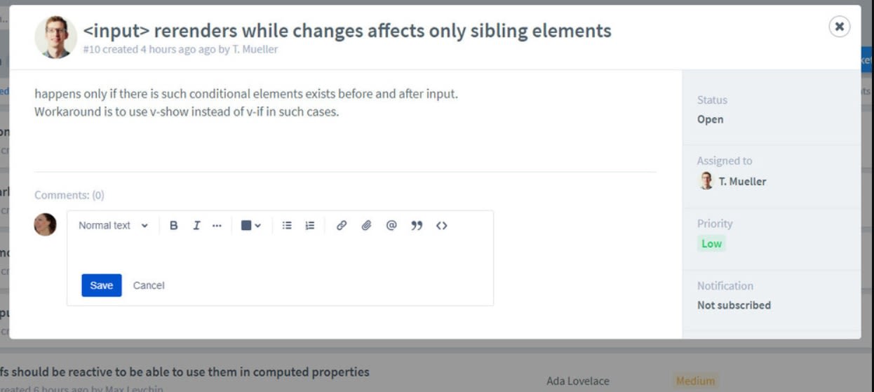Insert a block quote
The width and height of the screenshot is (874, 392).
point(417,226)
